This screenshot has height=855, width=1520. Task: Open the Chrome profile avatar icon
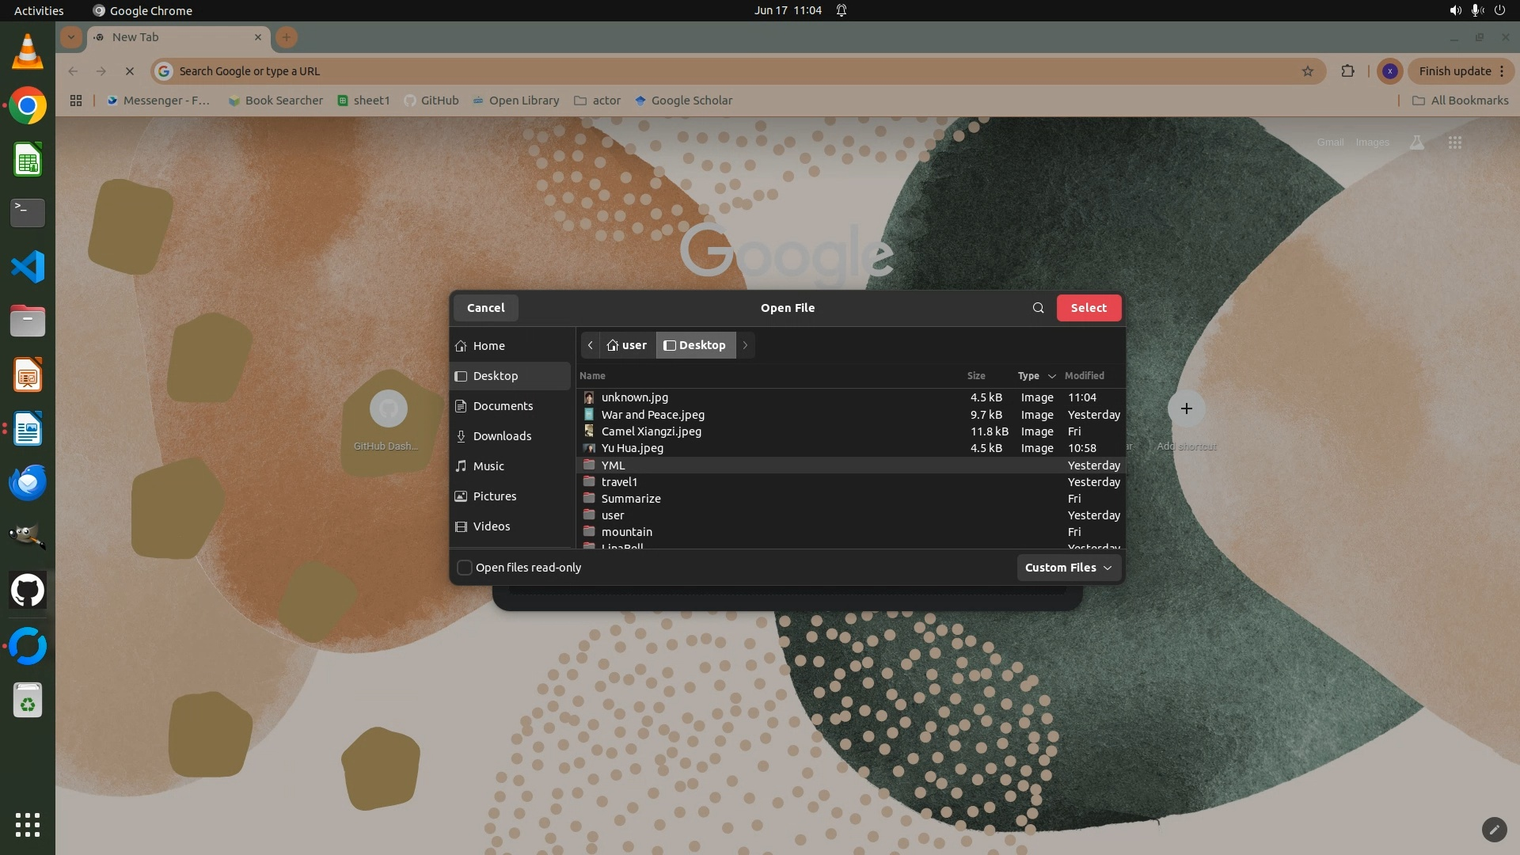(x=1389, y=71)
